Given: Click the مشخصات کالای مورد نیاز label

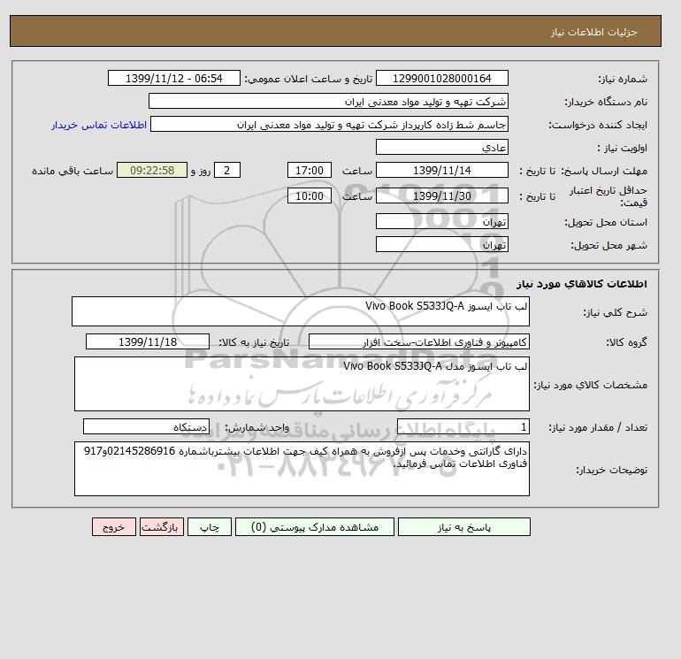Looking at the screenshot, I should pos(591,385).
